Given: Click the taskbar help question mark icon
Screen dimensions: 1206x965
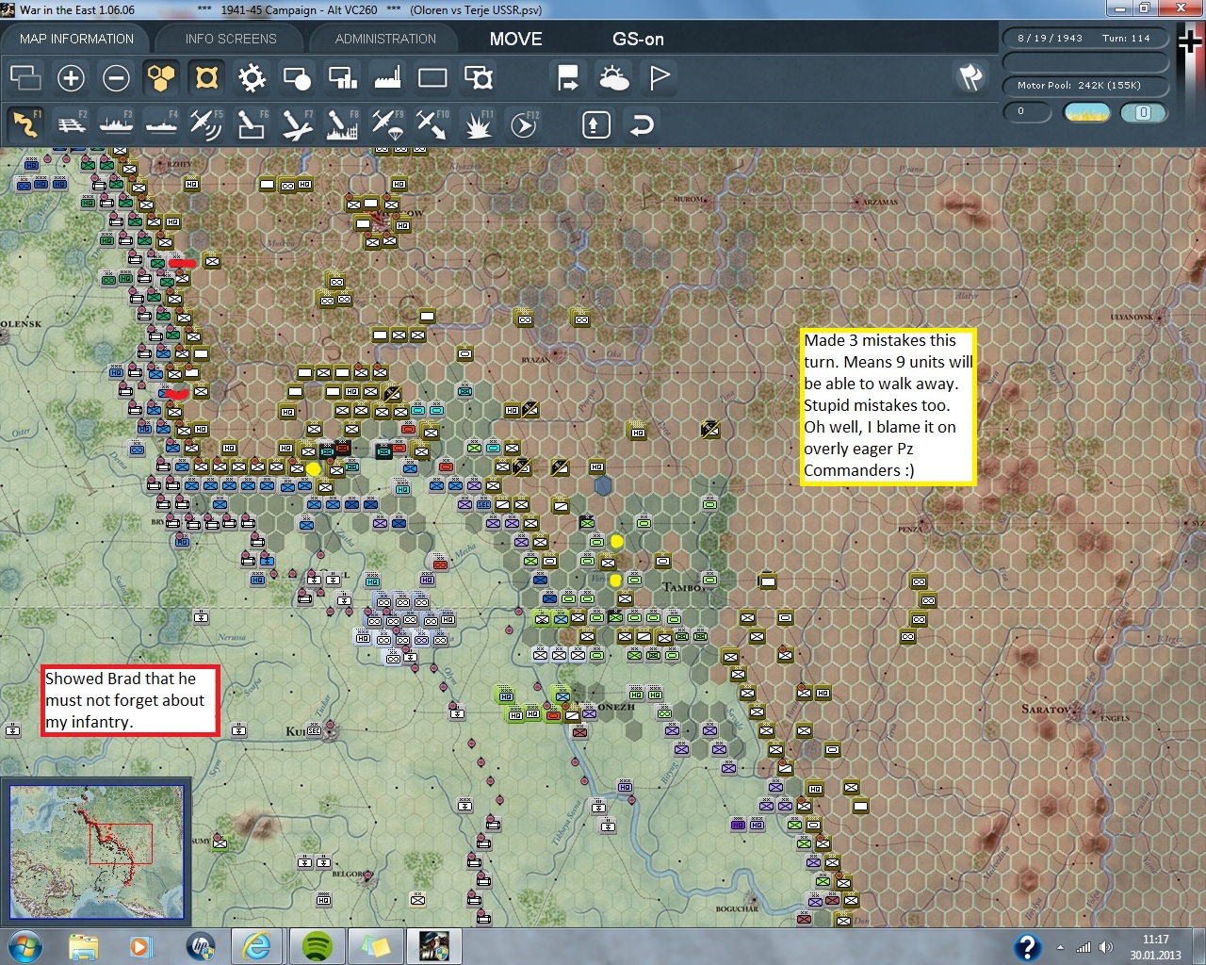Looking at the screenshot, I should [x=1027, y=946].
